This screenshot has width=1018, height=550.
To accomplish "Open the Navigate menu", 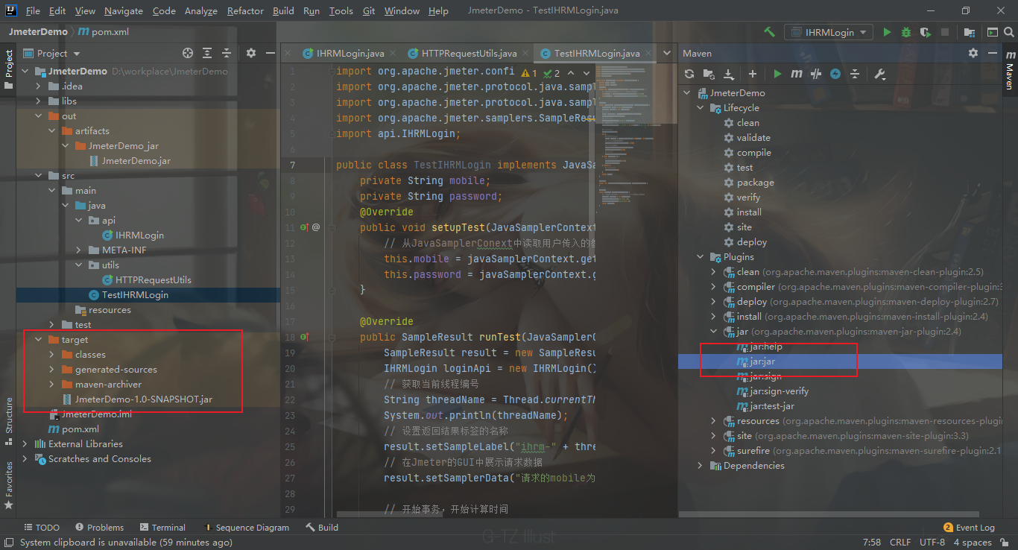I will coord(124,11).
